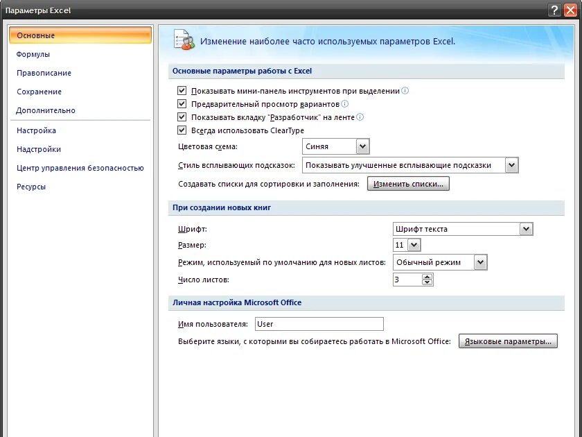Click the info icon beside mini-panel option
Viewport: 582px width, 437px height.
point(405,91)
